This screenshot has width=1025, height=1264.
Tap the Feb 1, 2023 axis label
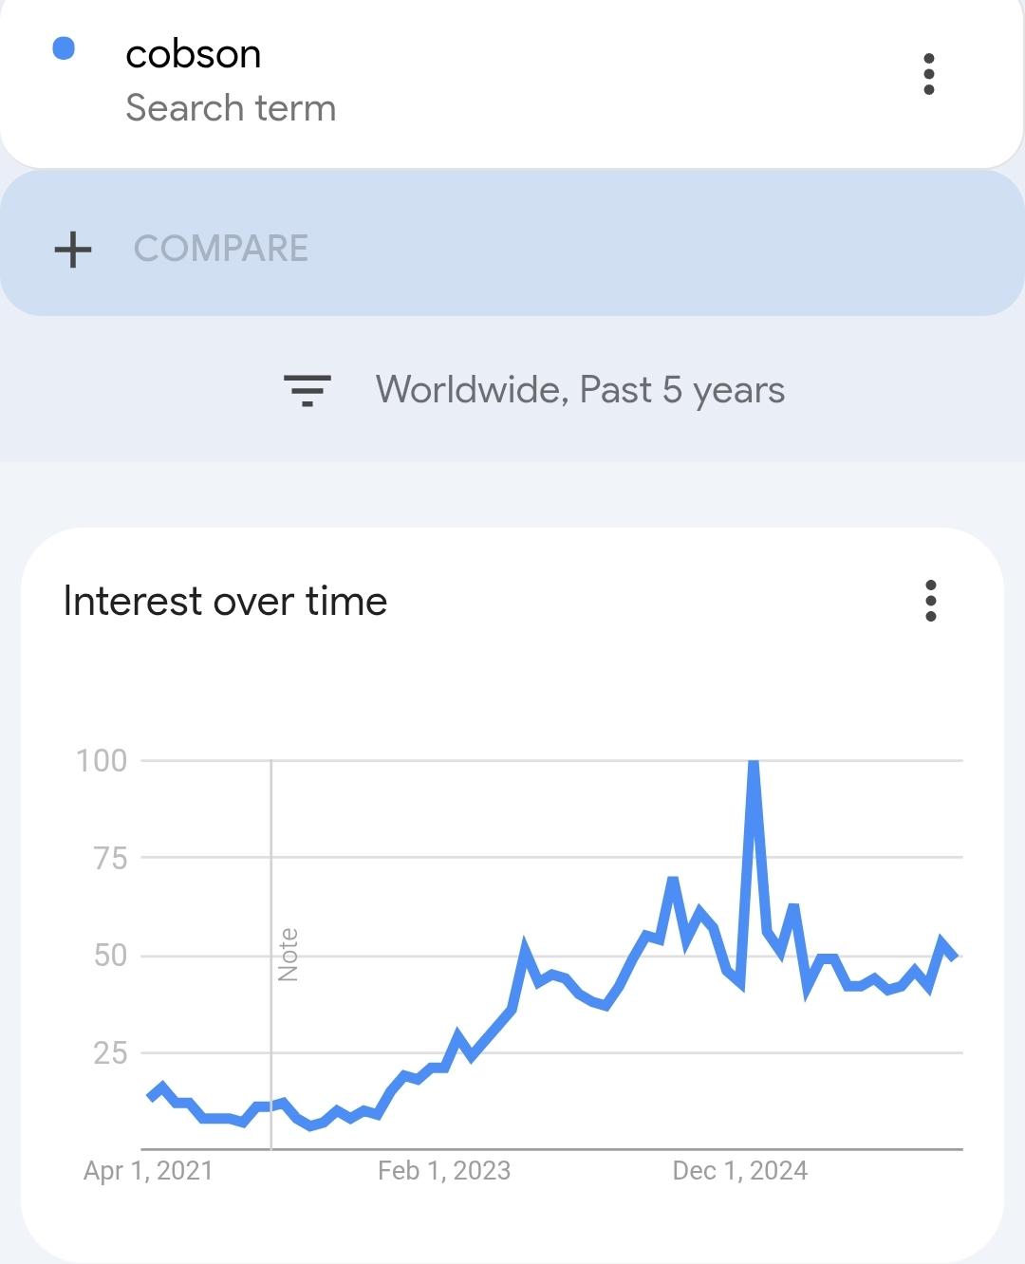(444, 1171)
